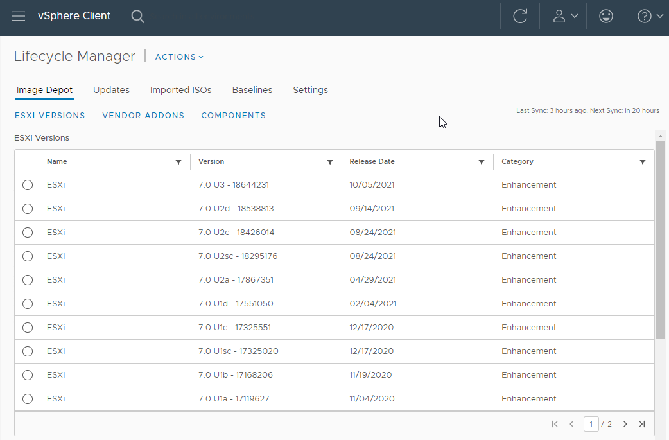Screen dimensions: 669x440
Task: Go to the first page of results
Action: pos(555,424)
